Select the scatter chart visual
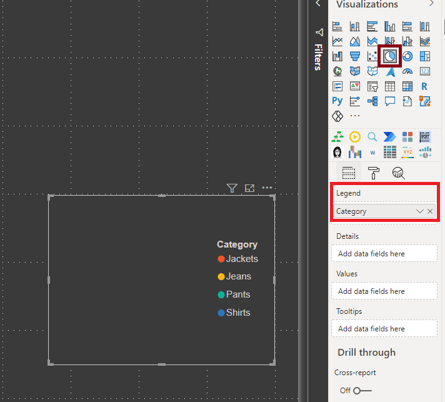Viewport: 445px width, 402px height. (372, 56)
